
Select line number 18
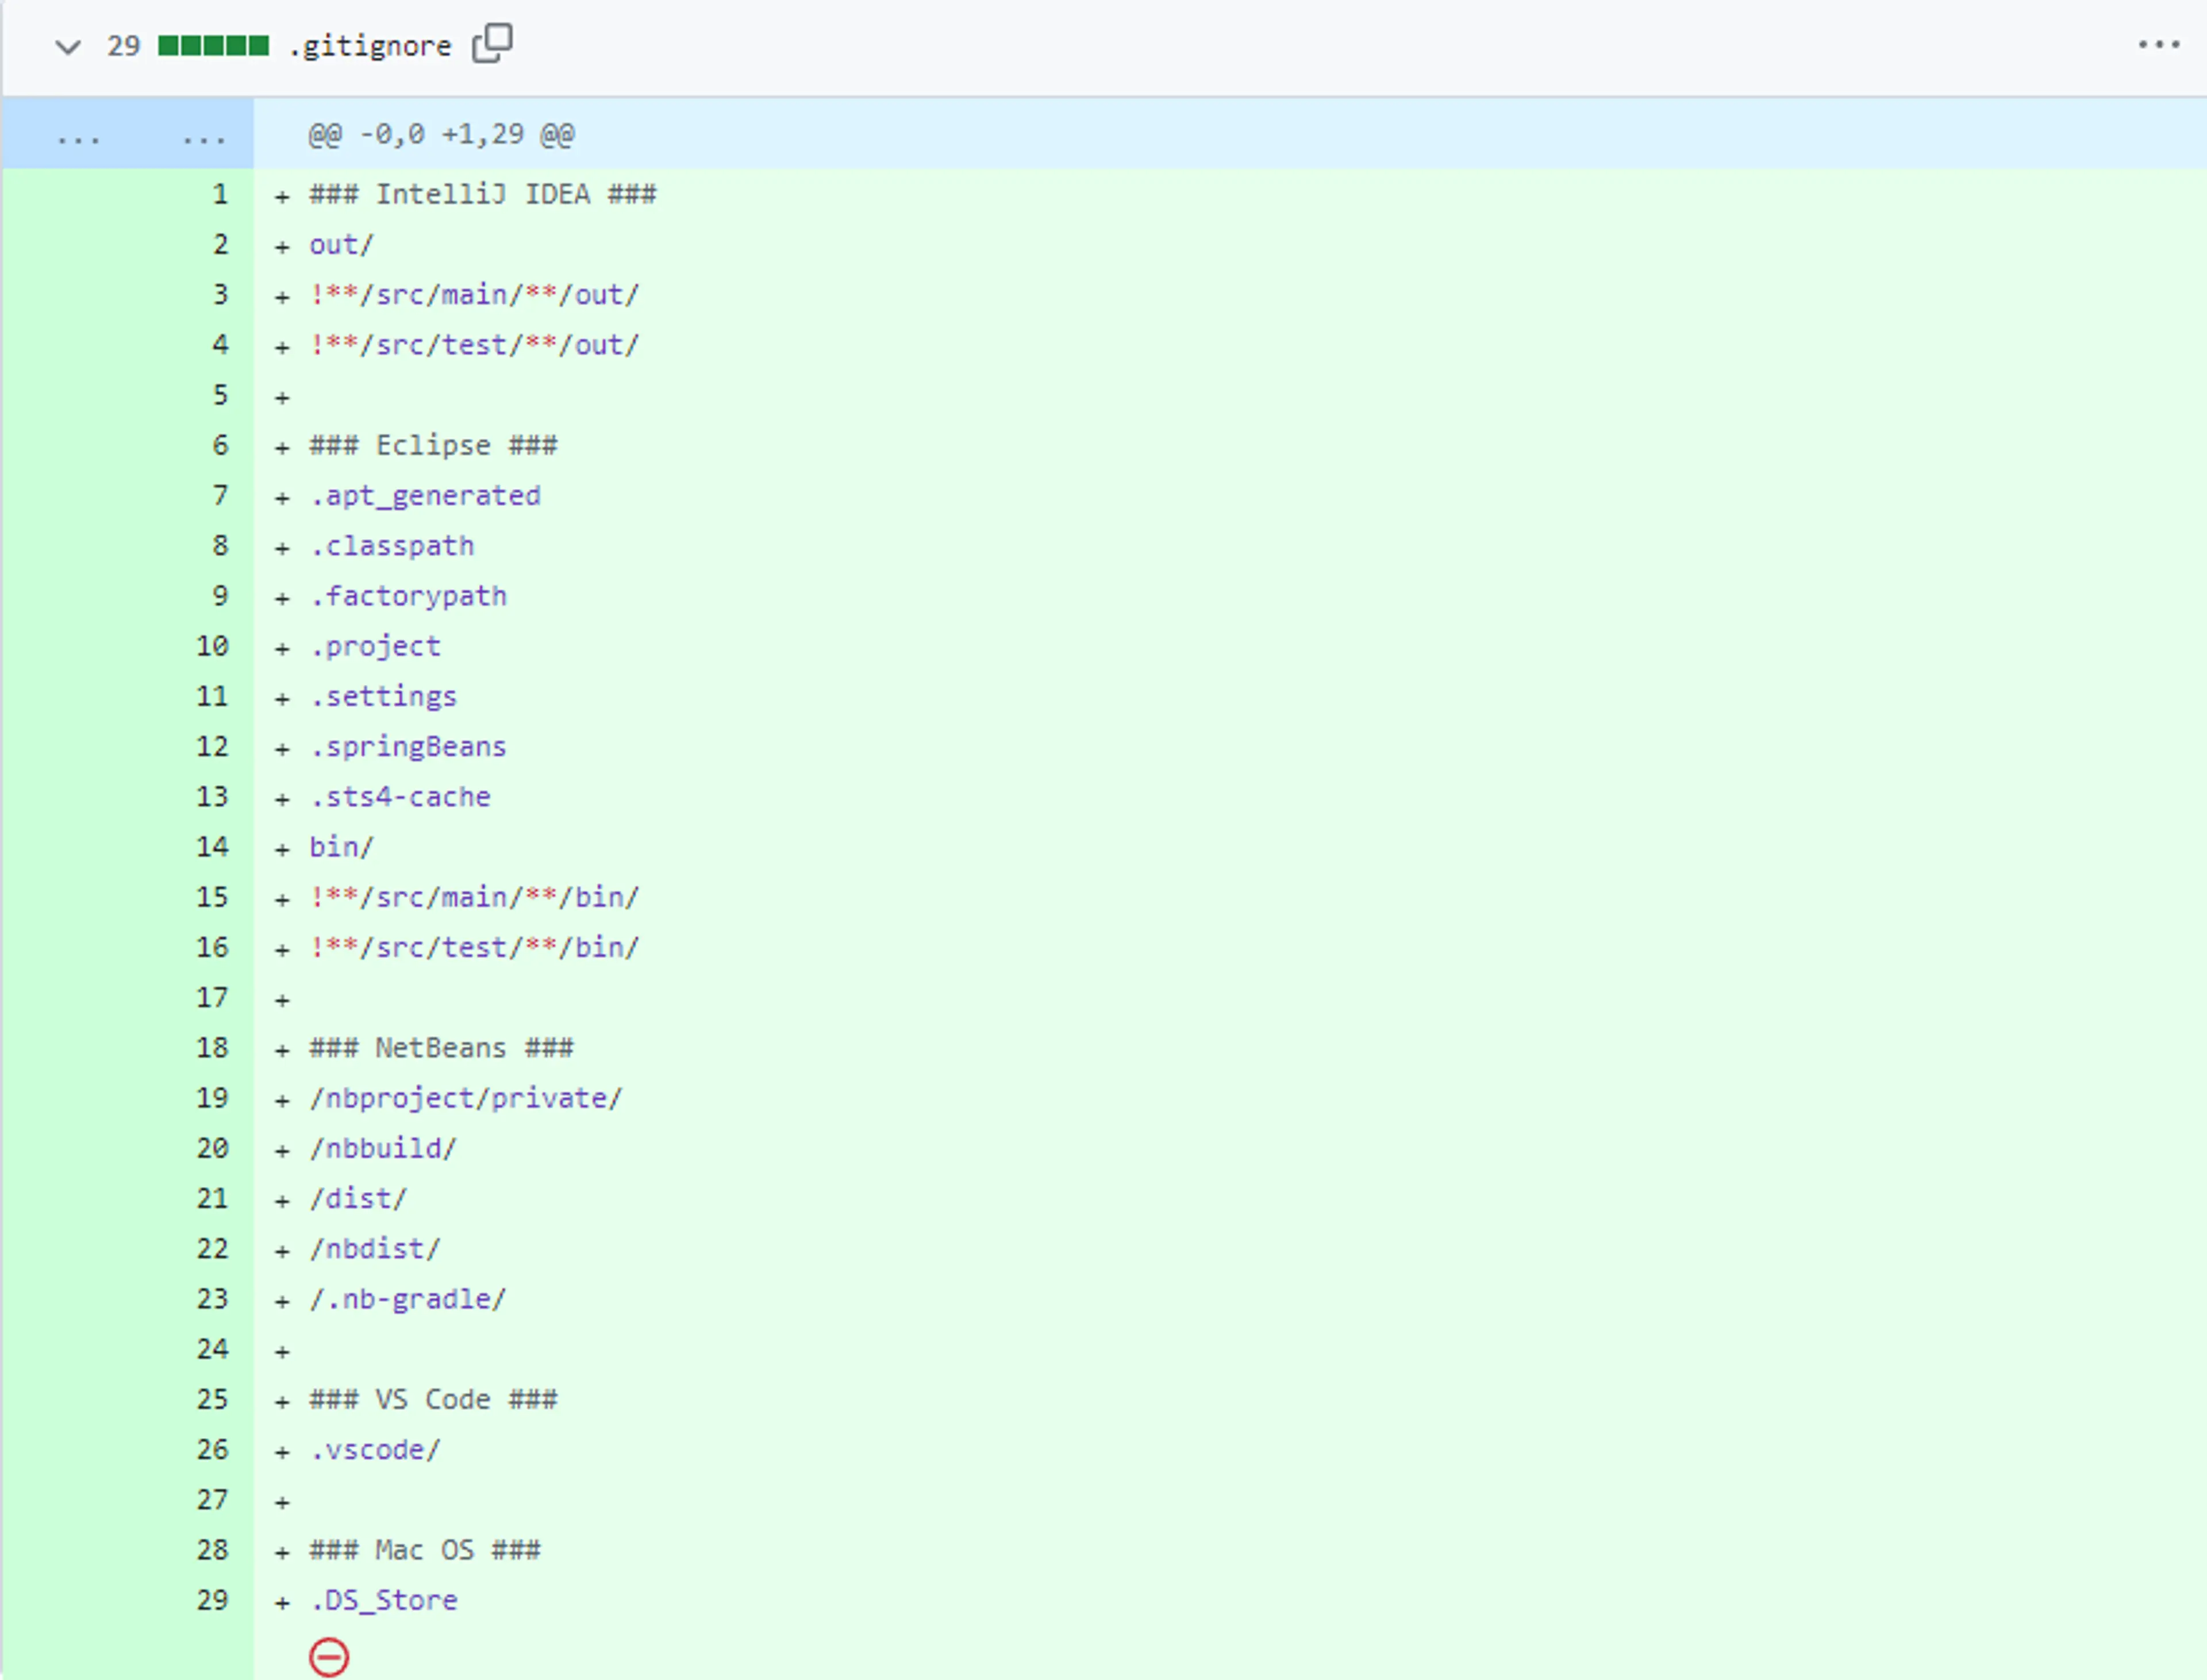pos(212,1048)
